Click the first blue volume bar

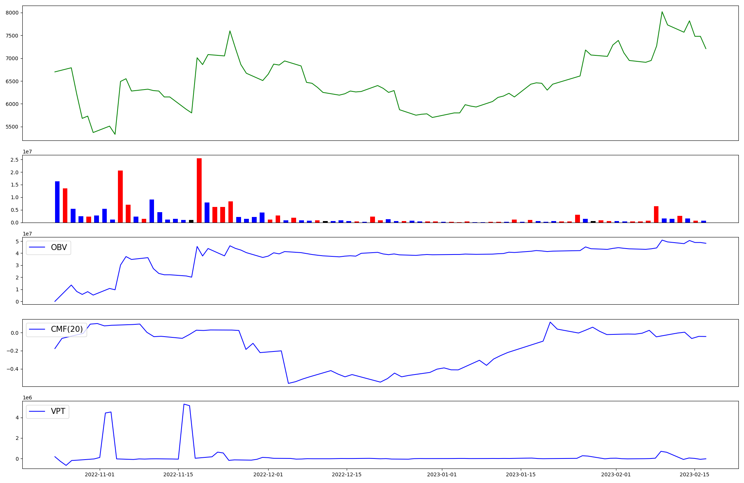pos(57,202)
